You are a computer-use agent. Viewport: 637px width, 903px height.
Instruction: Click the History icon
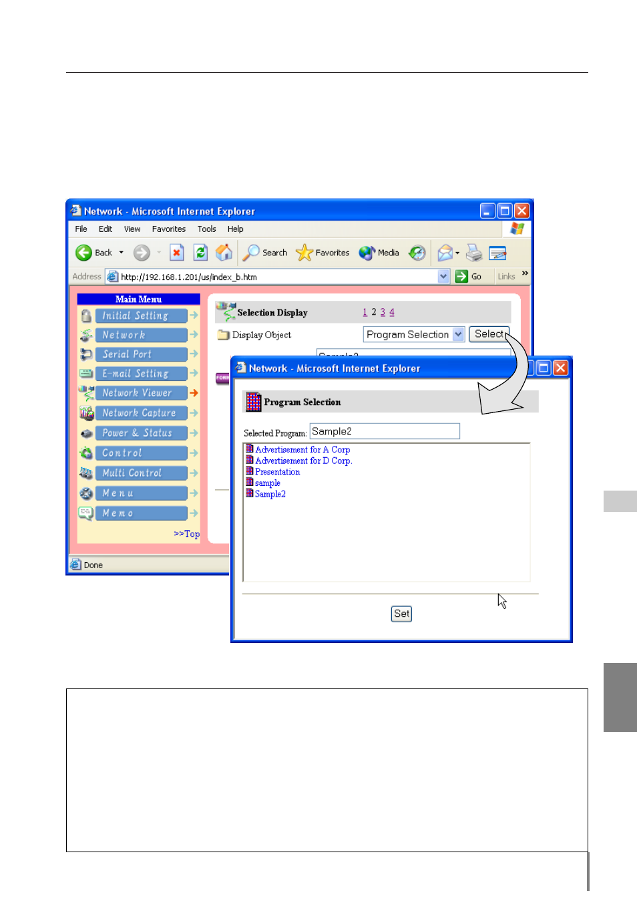pos(417,253)
